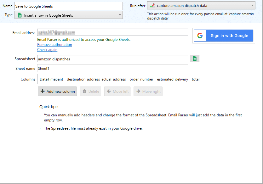Click the Move left button
263x184 pixels.
117,91
